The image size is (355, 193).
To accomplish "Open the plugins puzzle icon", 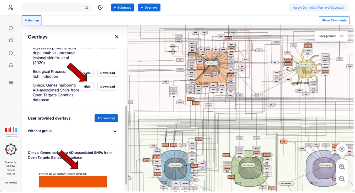I will (x=11, y=53).
